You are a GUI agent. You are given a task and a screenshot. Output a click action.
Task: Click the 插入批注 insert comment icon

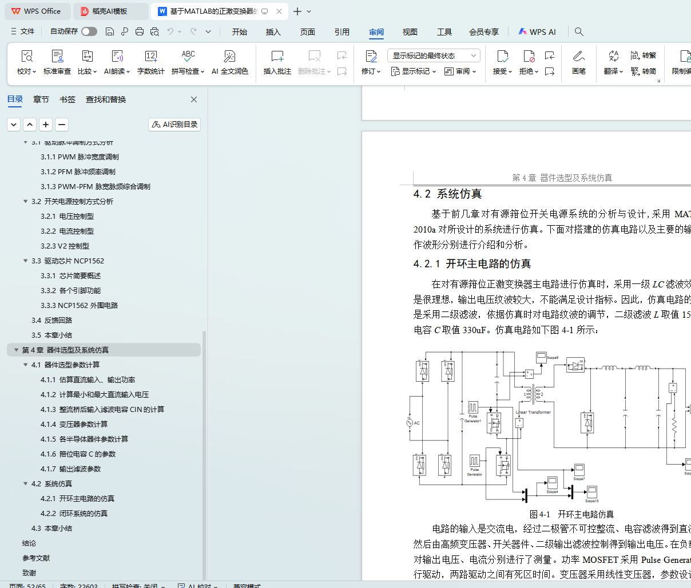(x=277, y=57)
